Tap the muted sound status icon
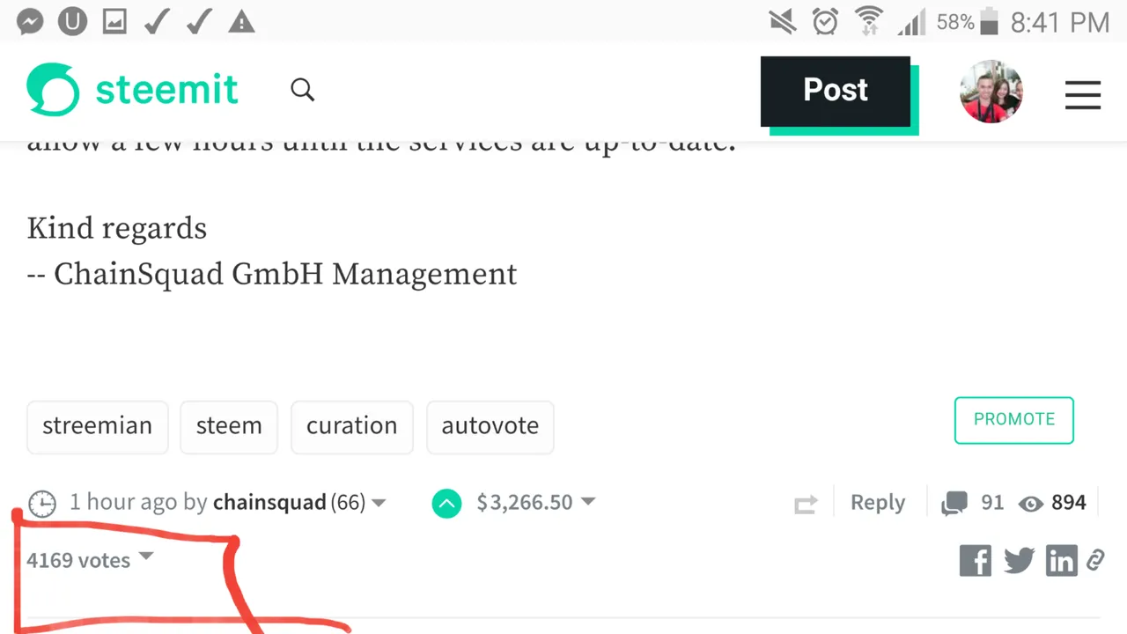Viewport: 1127px width, 634px height. coord(783,21)
